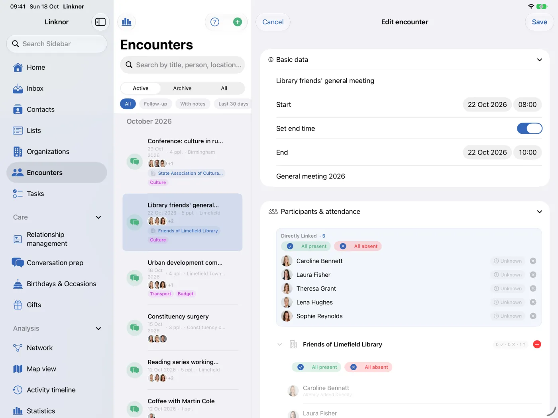This screenshot has height=418, width=558.
Task: Open Map view in the sidebar
Action: (x=57, y=369)
